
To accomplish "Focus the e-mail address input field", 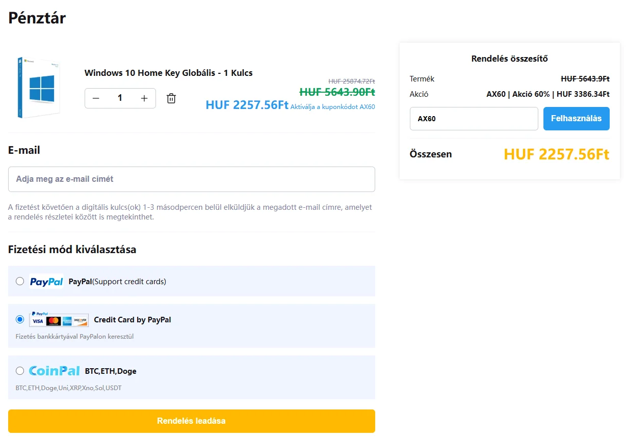I will [x=191, y=179].
